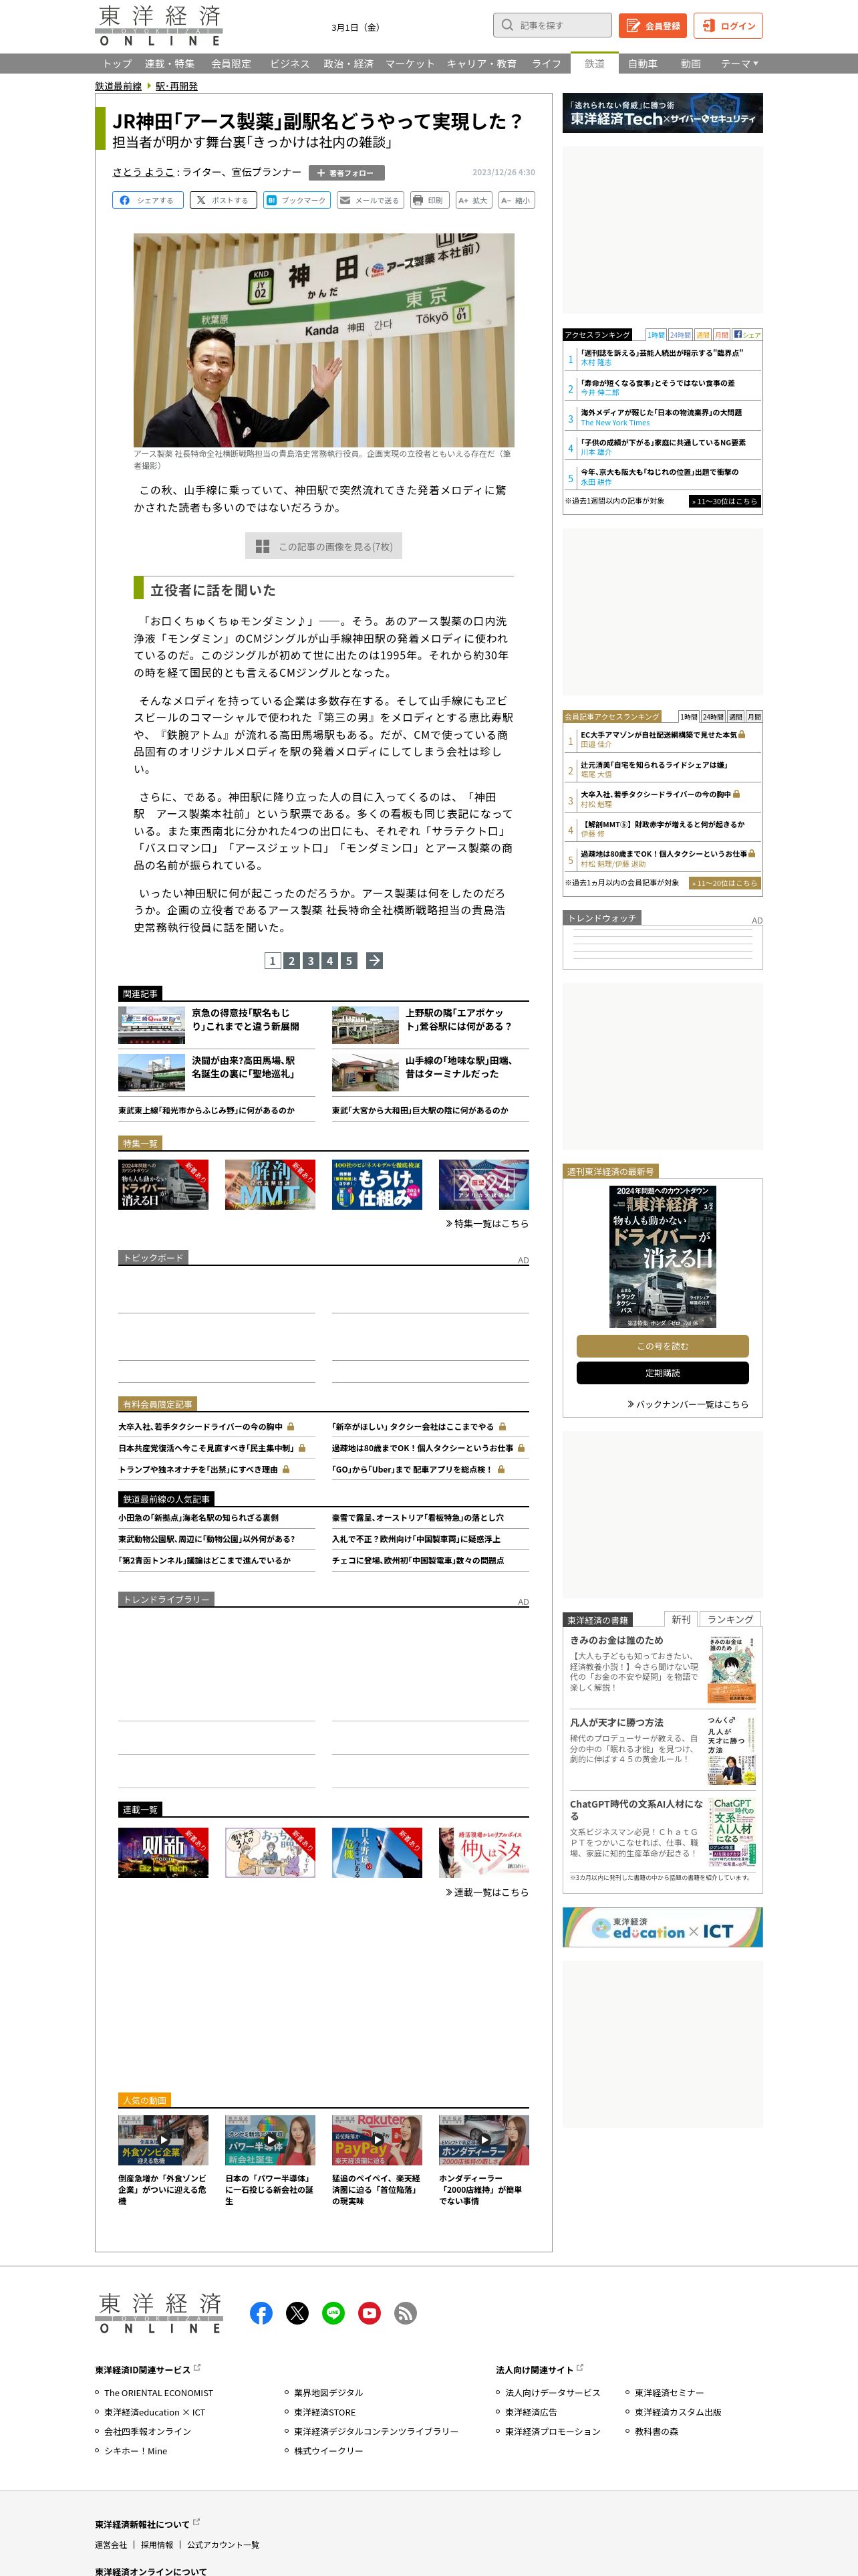858x2576 pixels.
Task: Select the ランキング books tab
Action: 730,1619
